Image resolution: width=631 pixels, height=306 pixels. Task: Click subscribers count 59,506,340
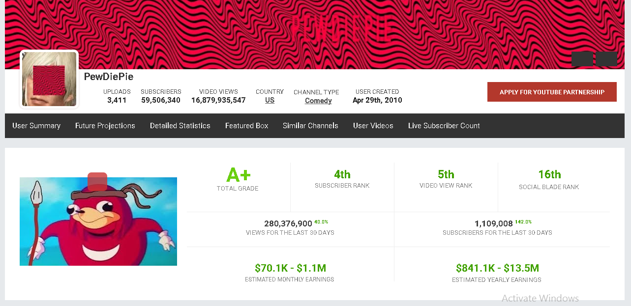[x=161, y=100]
